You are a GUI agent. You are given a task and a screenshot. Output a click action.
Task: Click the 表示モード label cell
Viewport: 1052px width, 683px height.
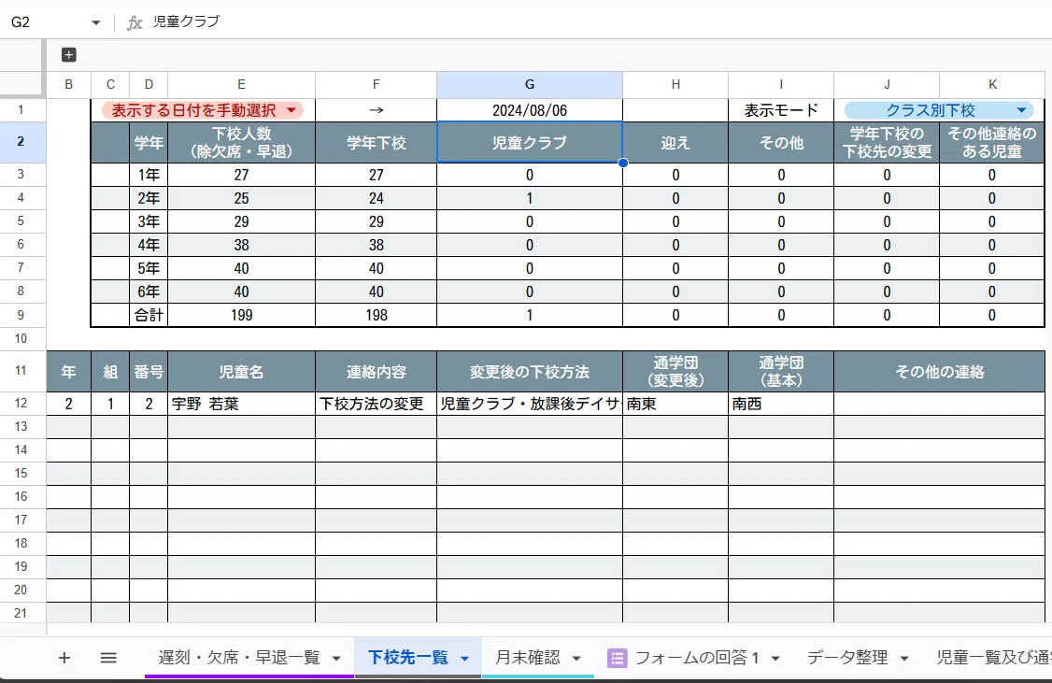coord(781,110)
